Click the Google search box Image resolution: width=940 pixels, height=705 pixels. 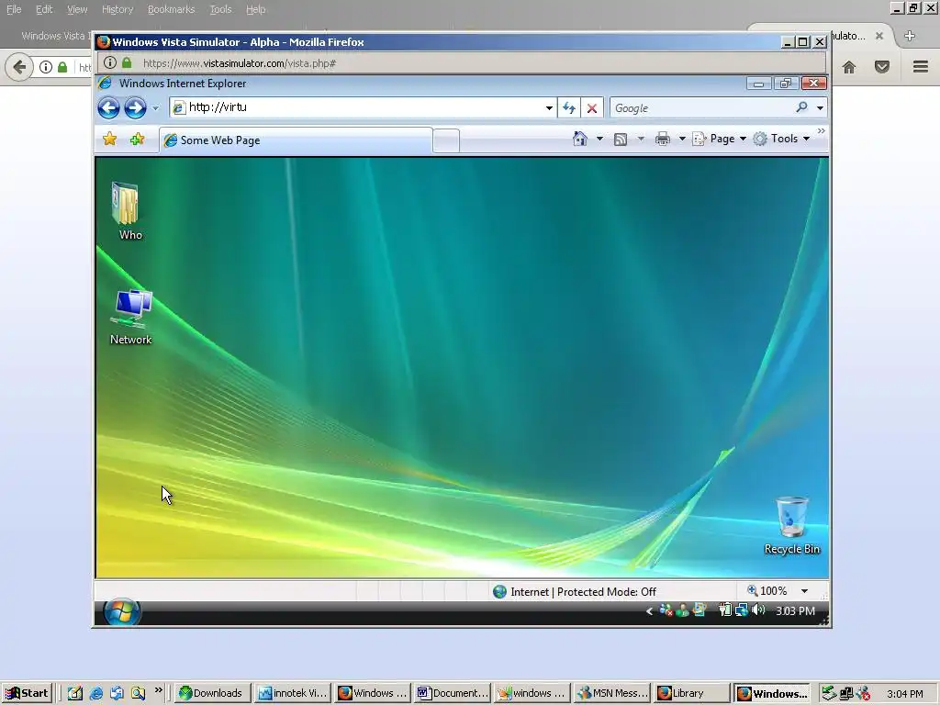[x=701, y=108]
